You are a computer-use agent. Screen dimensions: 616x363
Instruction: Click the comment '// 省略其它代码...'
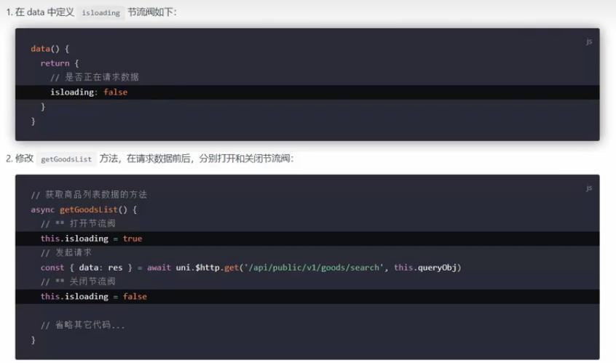(x=83, y=325)
